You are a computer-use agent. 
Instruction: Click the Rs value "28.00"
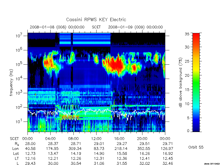pyautogui.click(x=30, y=144)
